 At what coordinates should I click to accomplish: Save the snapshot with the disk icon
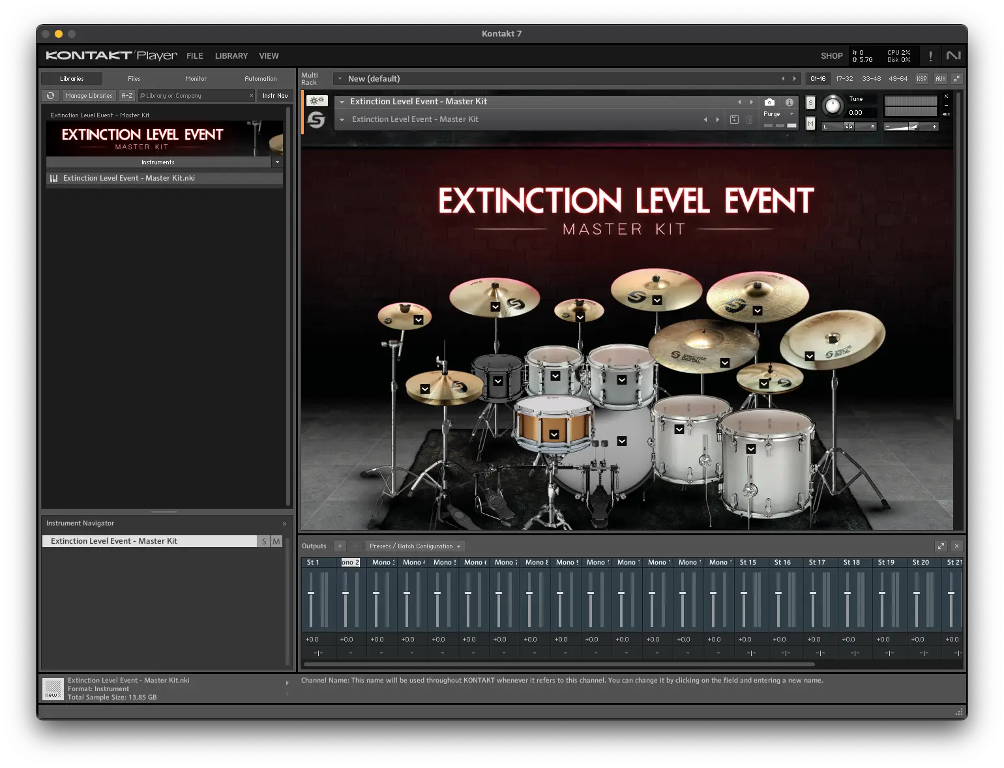pos(734,120)
